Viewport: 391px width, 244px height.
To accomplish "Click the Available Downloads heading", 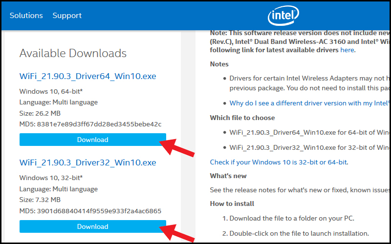I will coord(73,53).
